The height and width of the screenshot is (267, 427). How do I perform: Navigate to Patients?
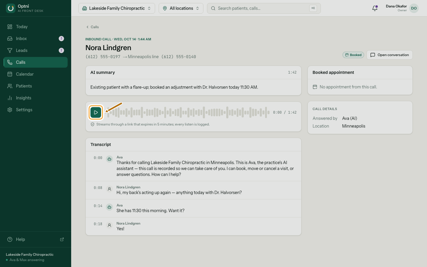36,86
